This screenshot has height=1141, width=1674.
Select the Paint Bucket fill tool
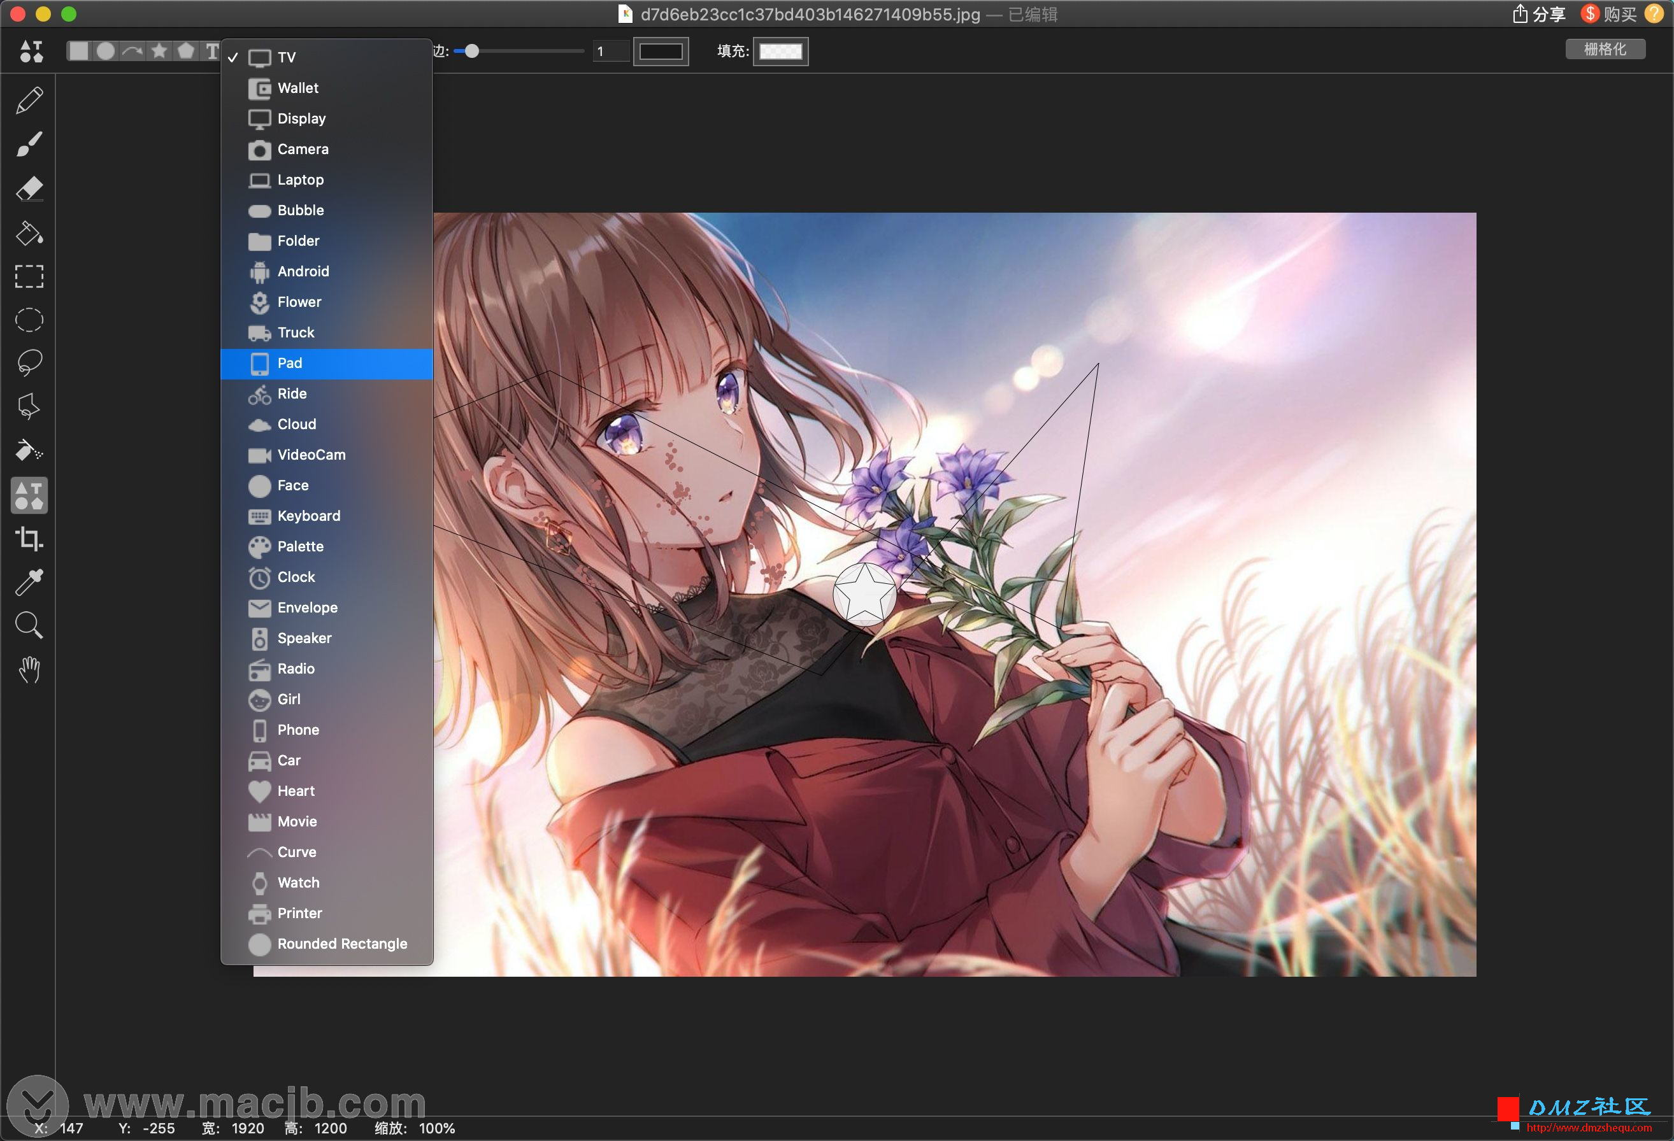pos(29,232)
